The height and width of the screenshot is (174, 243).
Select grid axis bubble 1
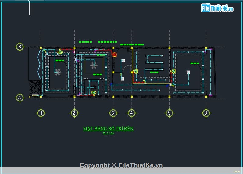[41, 113]
